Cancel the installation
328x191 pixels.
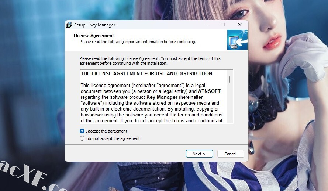point(230,154)
